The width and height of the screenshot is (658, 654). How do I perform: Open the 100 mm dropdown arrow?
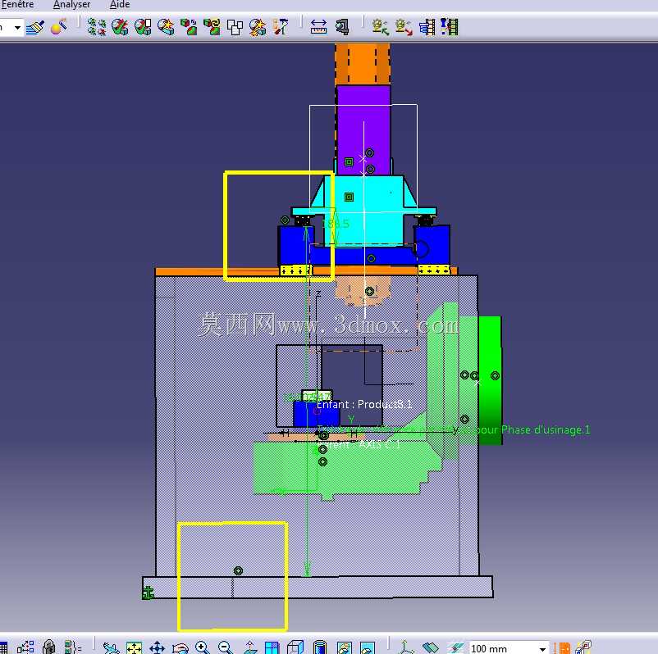click(542, 648)
